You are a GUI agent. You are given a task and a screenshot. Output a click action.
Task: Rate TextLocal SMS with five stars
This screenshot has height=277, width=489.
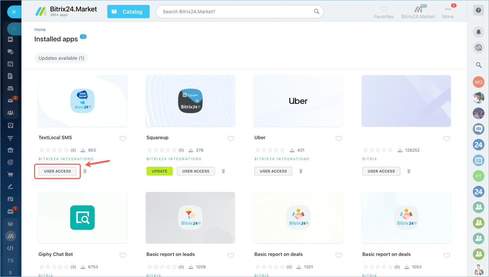tap(66, 150)
